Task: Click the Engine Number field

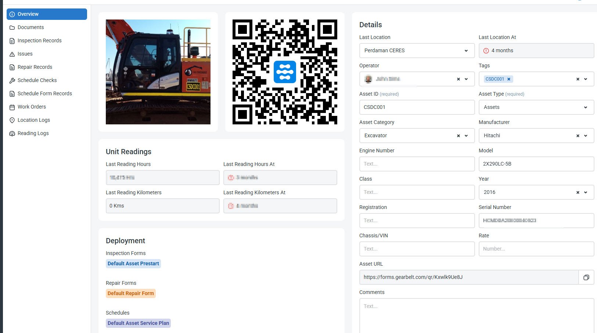Action: (x=417, y=164)
